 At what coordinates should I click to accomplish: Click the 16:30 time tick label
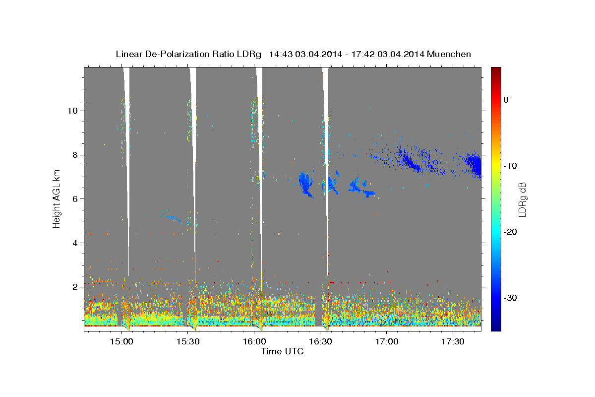click(x=320, y=341)
